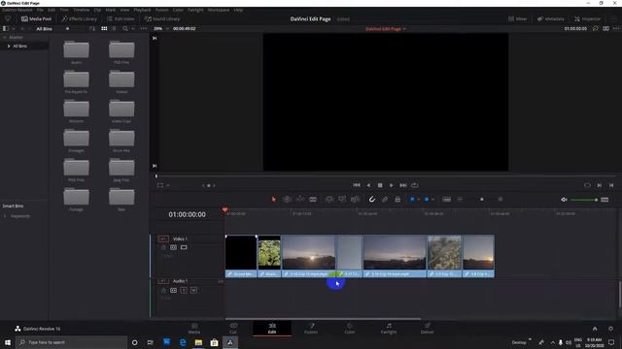Choose the Dynamic Trim Mode tool

coord(300,199)
